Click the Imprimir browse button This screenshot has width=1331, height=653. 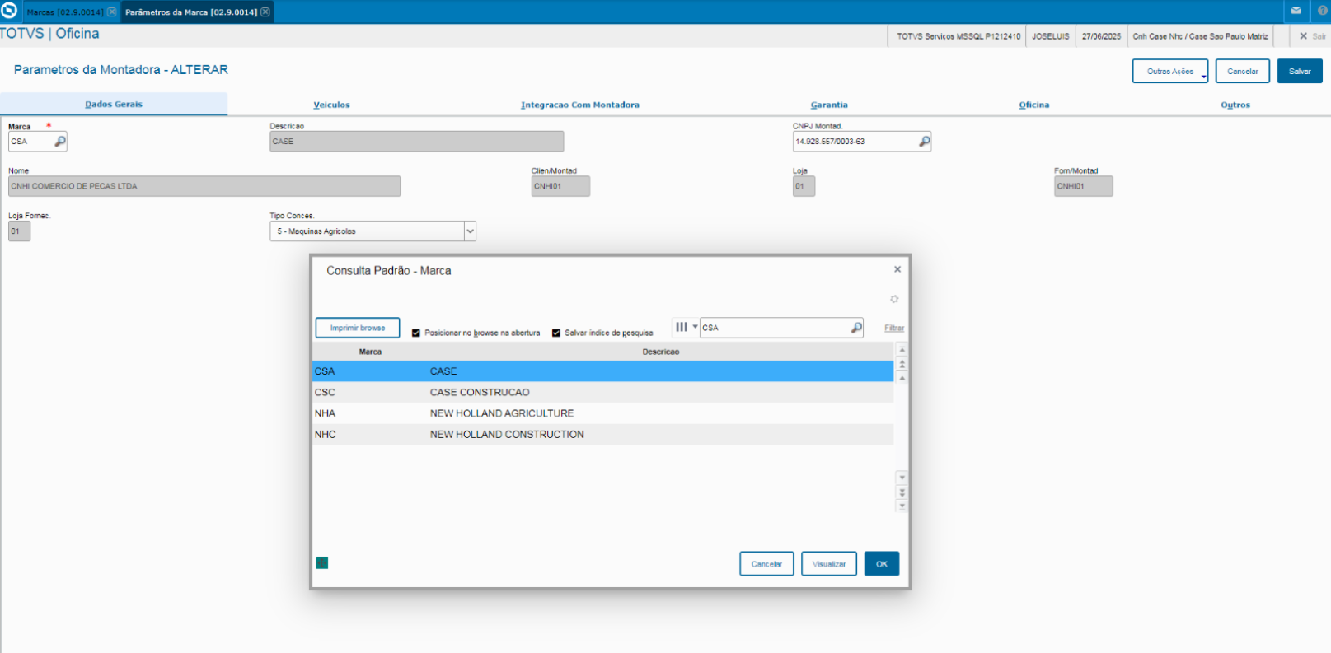tap(358, 328)
